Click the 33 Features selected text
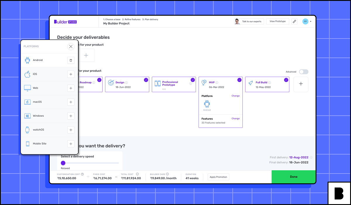Viewport: 351px width, 205px height. click(x=213, y=123)
